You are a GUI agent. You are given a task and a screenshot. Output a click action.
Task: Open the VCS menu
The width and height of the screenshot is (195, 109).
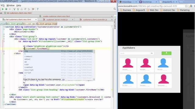(x=2, y=5)
